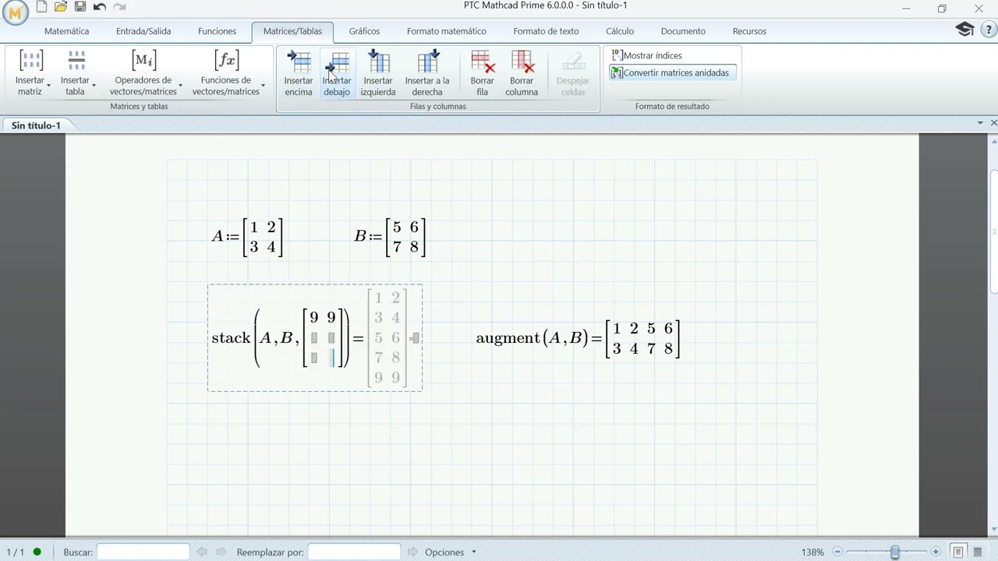Zoom out with the minus button
The height and width of the screenshot is (561, 998).
click(x=837, y=552)
